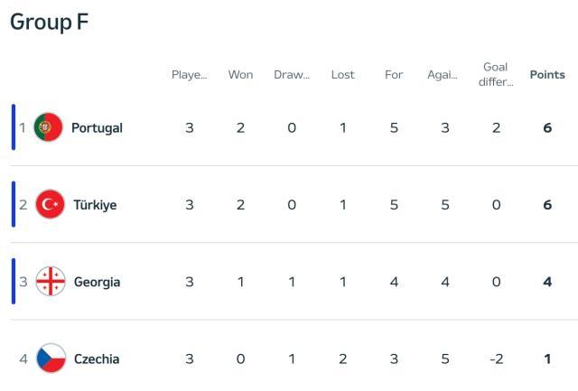
Task: Click Czechia's goal difference of -2
Action: point(496,358)
